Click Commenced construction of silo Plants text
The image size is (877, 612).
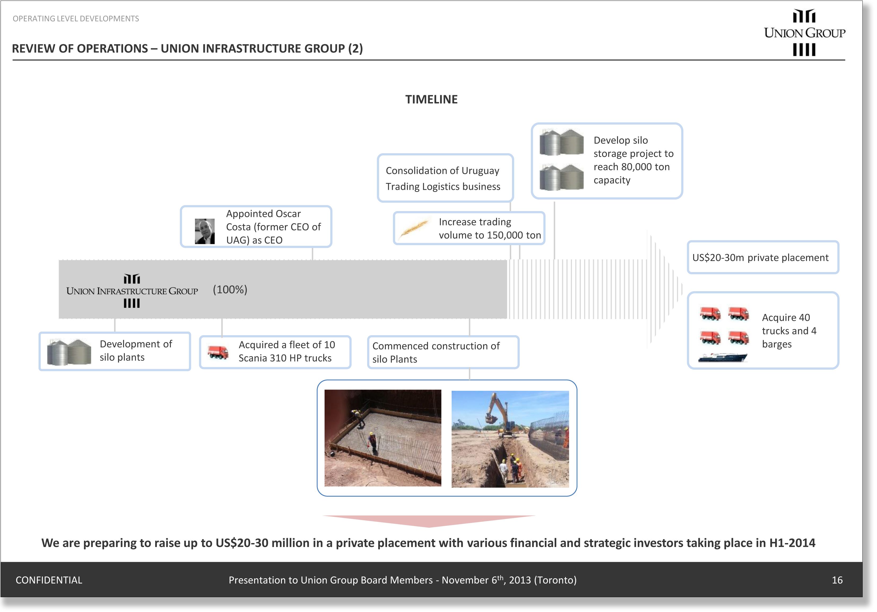(436, 352)
